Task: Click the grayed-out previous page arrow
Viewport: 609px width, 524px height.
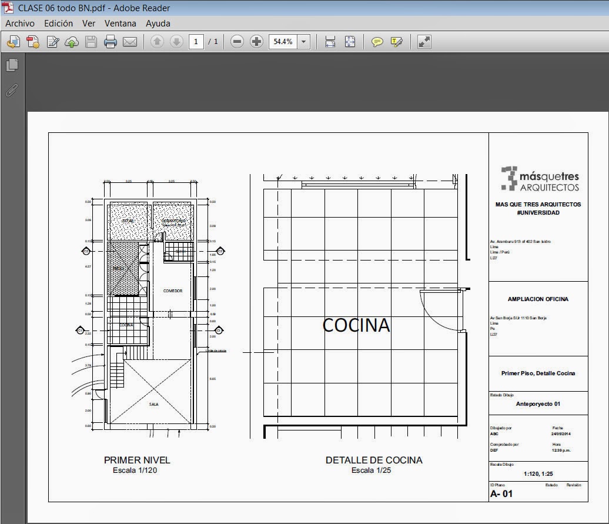Action: (157, 42)
